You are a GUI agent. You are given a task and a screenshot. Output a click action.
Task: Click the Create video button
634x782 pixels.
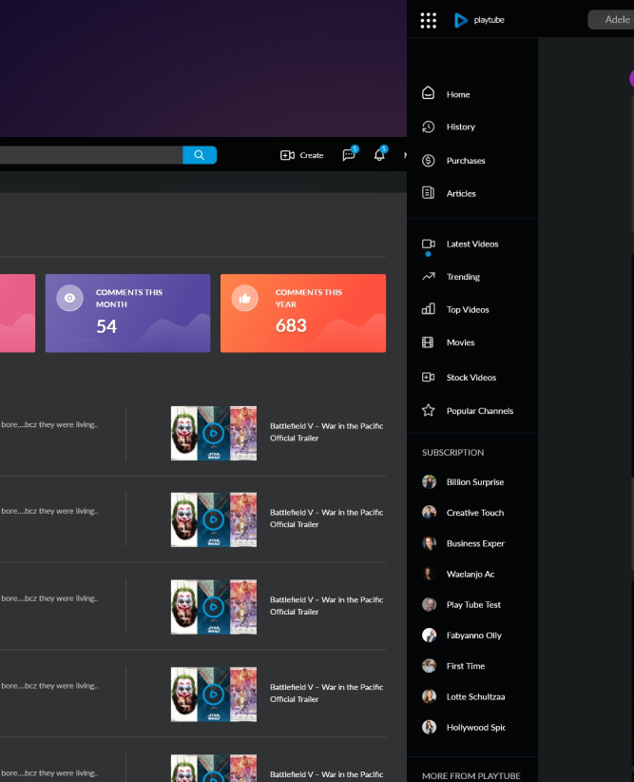pos(301,155)
